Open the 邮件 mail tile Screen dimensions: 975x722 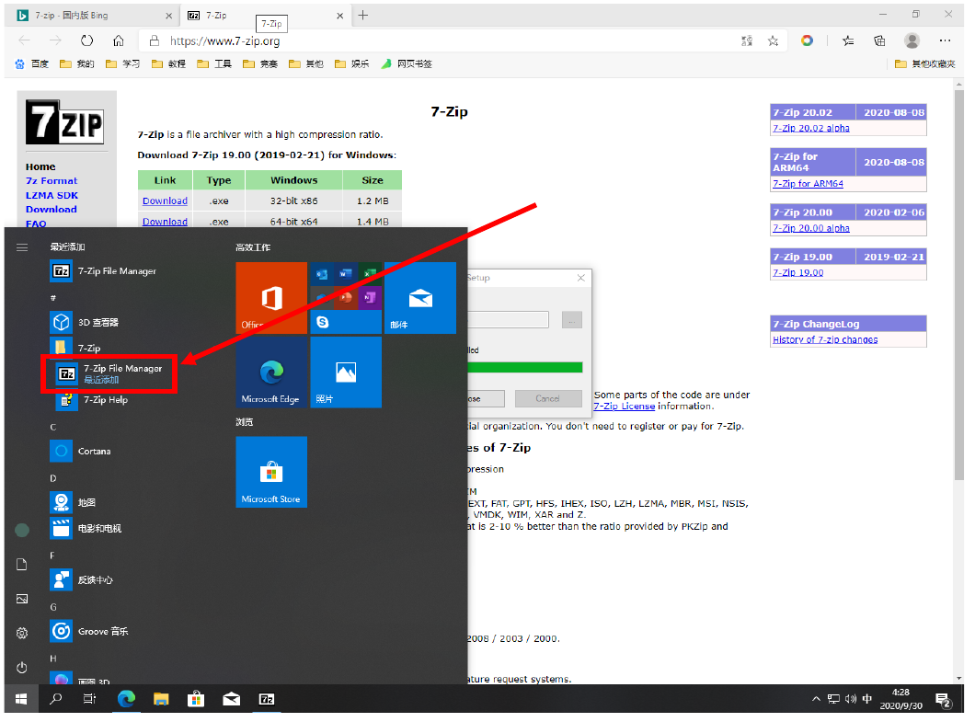click(x=419, y=298)
